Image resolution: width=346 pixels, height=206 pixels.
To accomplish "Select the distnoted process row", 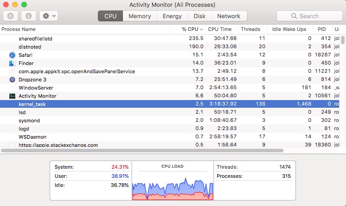I will [x=169, y=47].
